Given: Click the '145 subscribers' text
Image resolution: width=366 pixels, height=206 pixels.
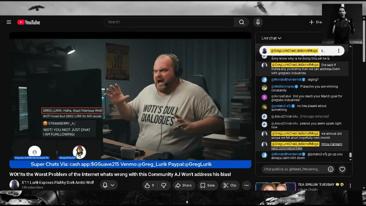Looking at the screenshot, I should pyautogui.click(x=33, y=187).
